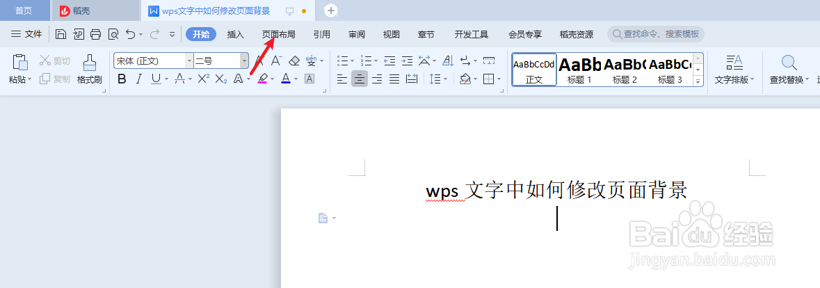Screen dimensions: 820x288
Task: Set paragraph to justify alignment
Action: tap(394, 79)
